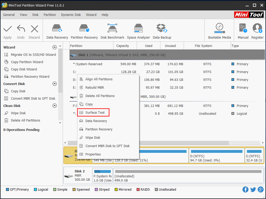Open the Wizard menu
This screenshot has width=266, height=199.
pyautogui.click(x=91, y=15)
